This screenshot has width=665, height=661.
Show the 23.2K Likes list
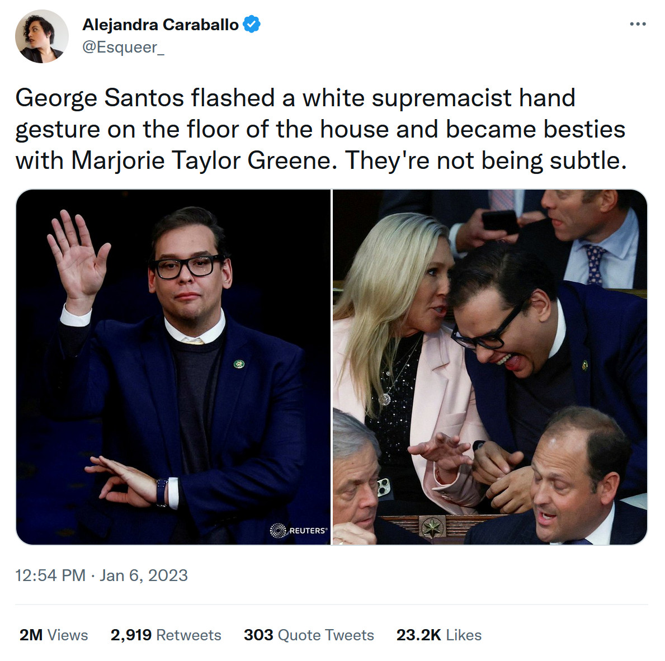438,635
